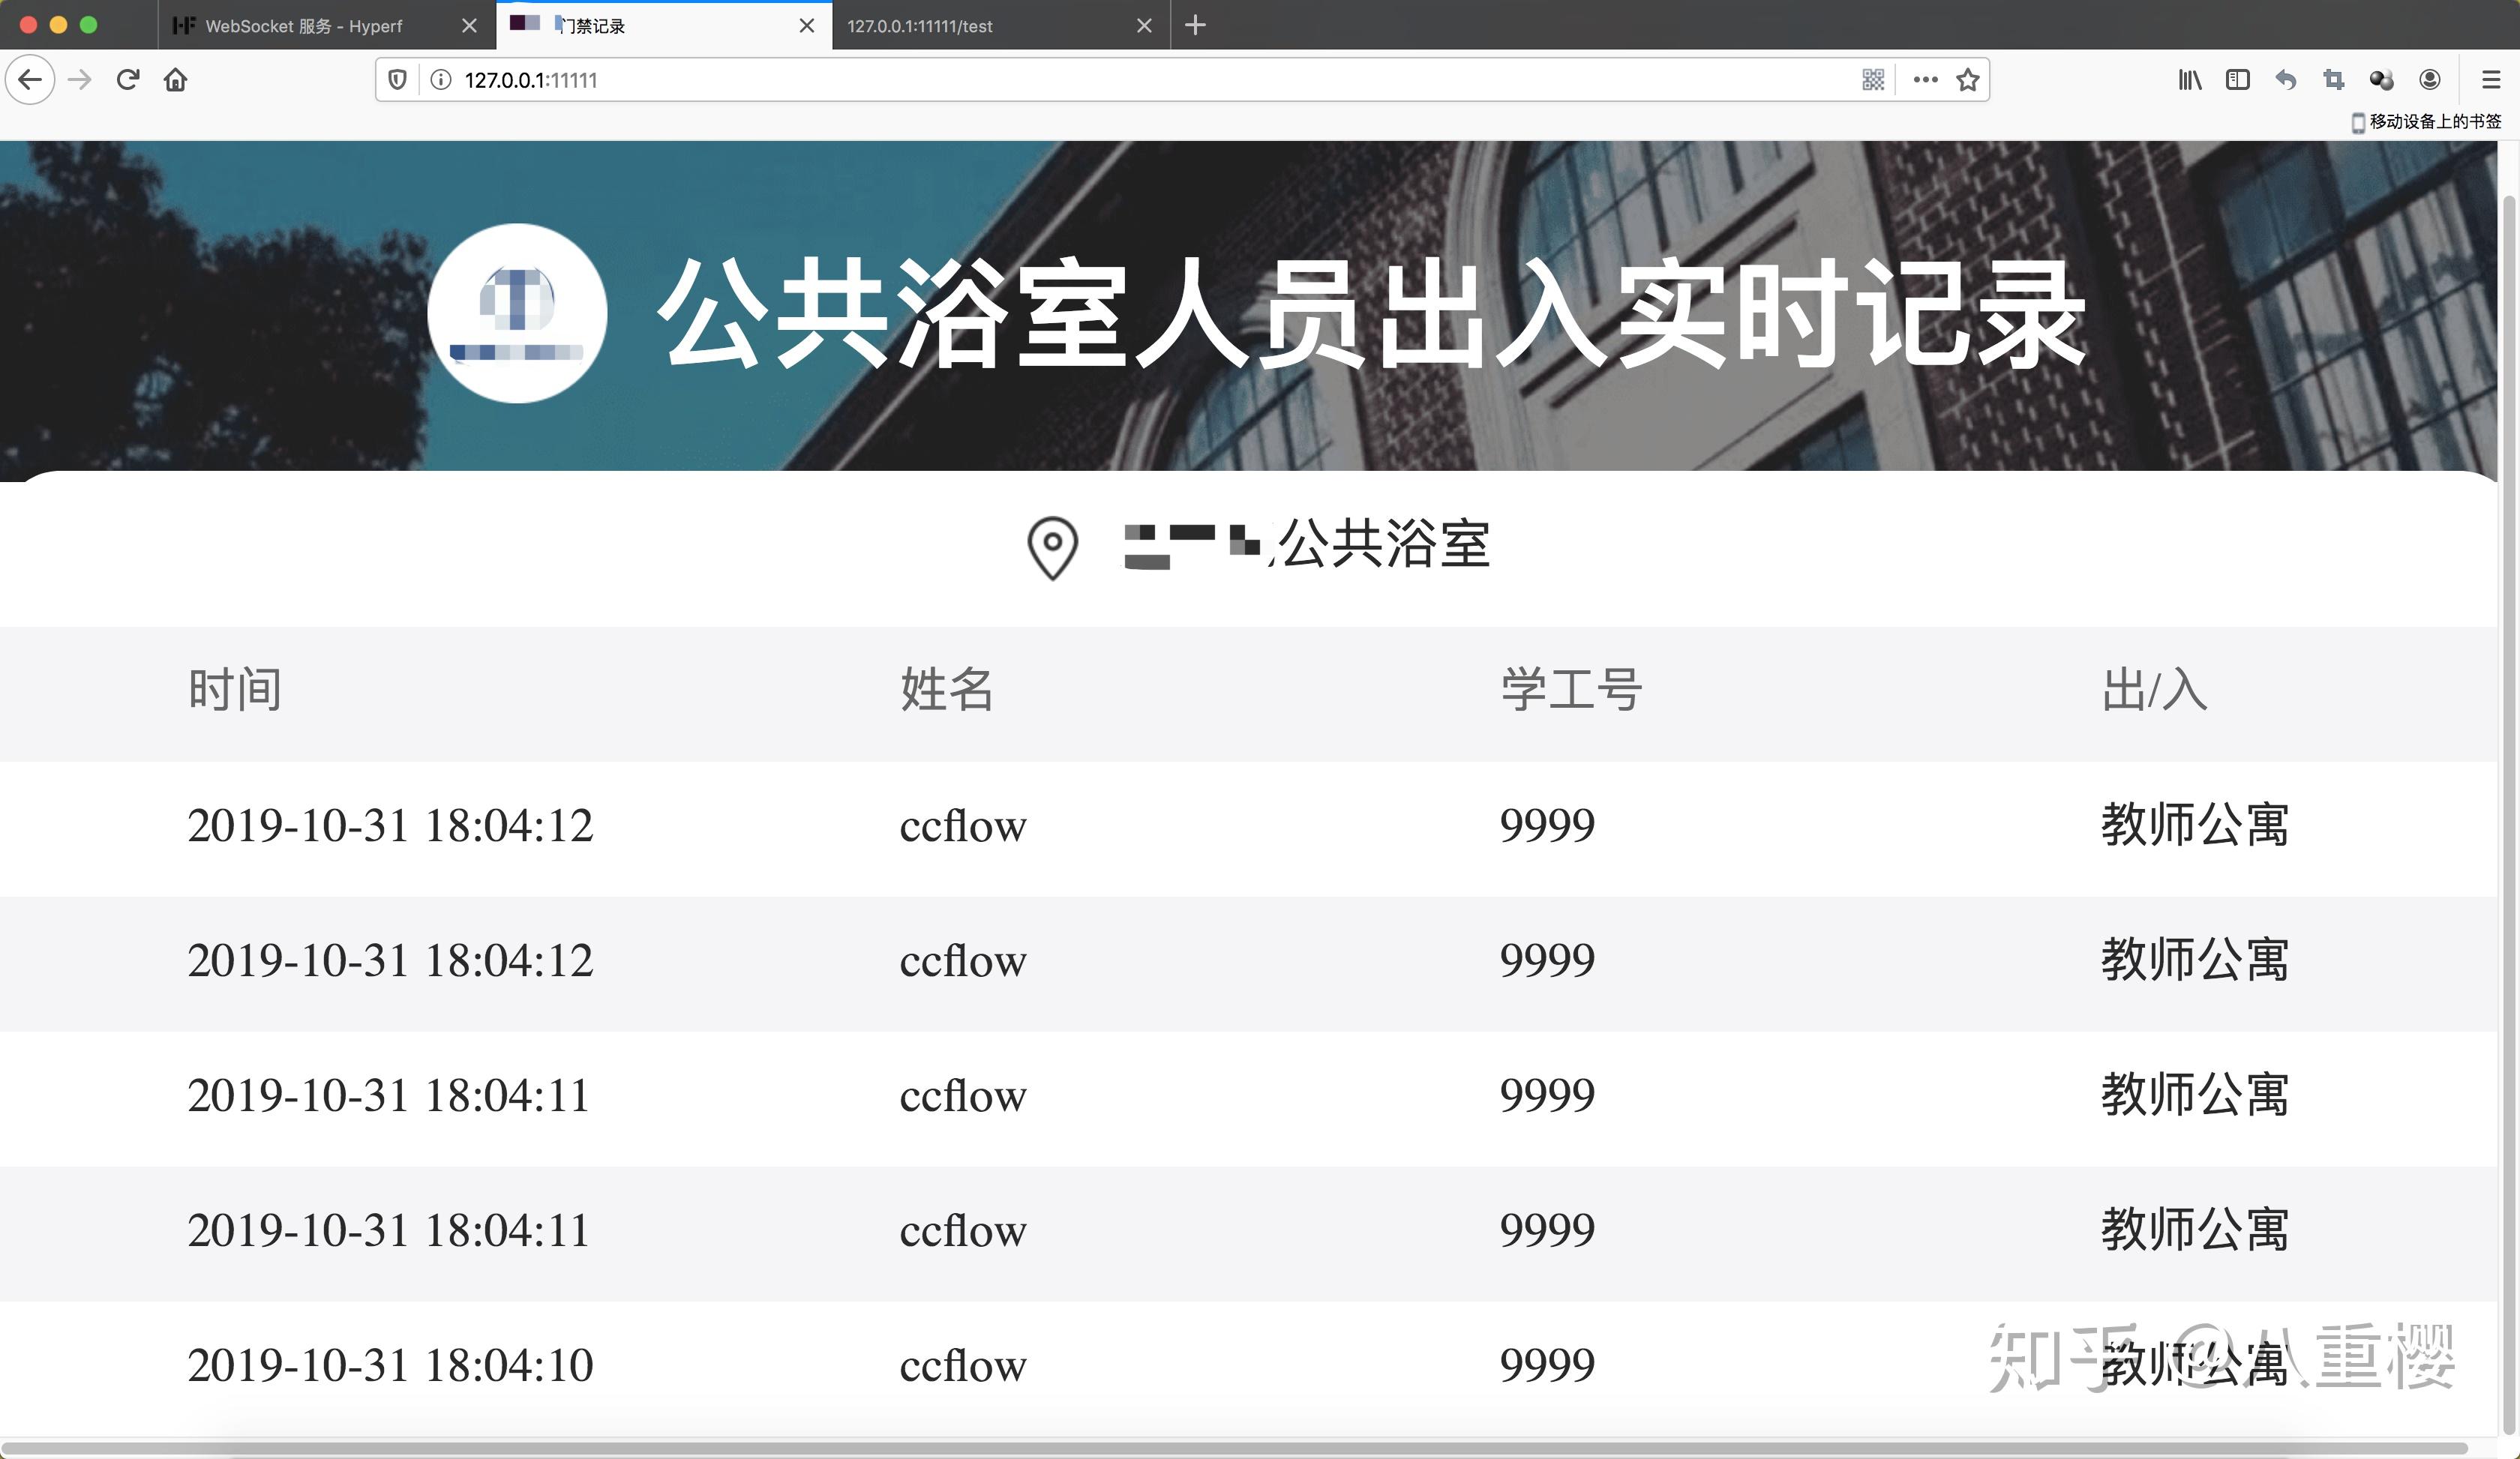
Task: Close the 127.0.0.1:11111/test tab
Action: click(x=1145, y=26)
